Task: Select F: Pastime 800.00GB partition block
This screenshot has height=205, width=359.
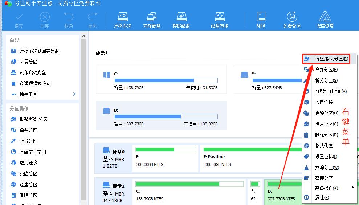Action: click(x=251, y=158)
